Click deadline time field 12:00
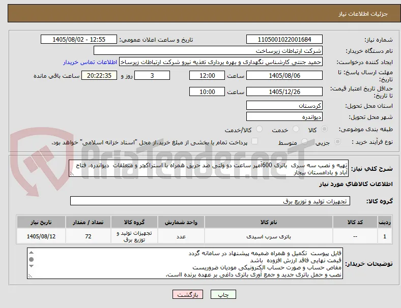Image resolution: width=401 pixels, height=308 pixels. click(x=207, y=76)
